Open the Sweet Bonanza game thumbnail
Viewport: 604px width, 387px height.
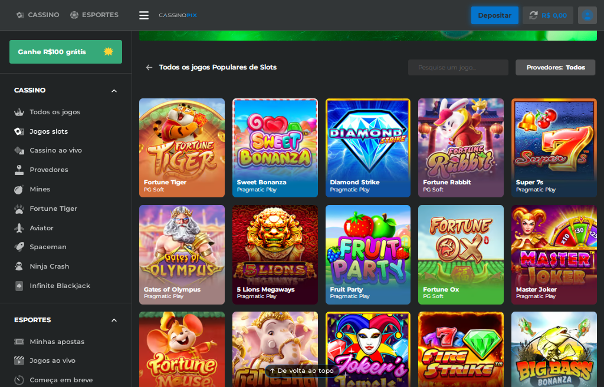point(275,147)
